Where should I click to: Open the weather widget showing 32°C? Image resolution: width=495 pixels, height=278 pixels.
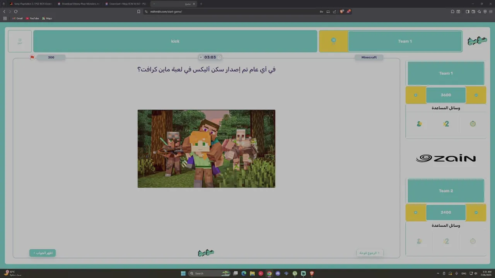coord(12,273)
